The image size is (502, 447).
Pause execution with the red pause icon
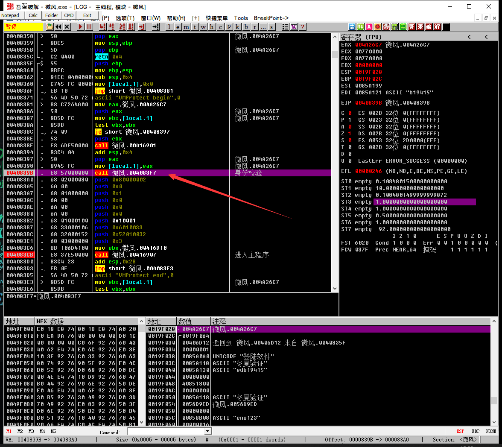pyautogui.click(x=89, y=27)
